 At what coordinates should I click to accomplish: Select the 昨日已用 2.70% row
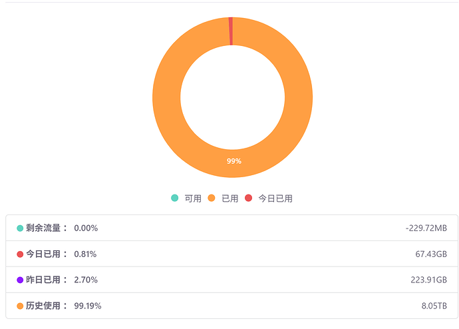click(232, 280)
